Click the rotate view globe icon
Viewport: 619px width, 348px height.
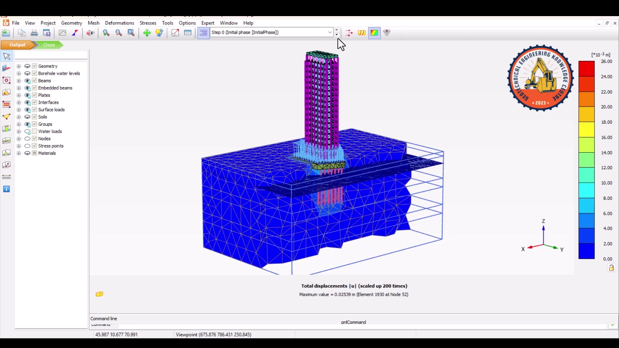point(159,33)
